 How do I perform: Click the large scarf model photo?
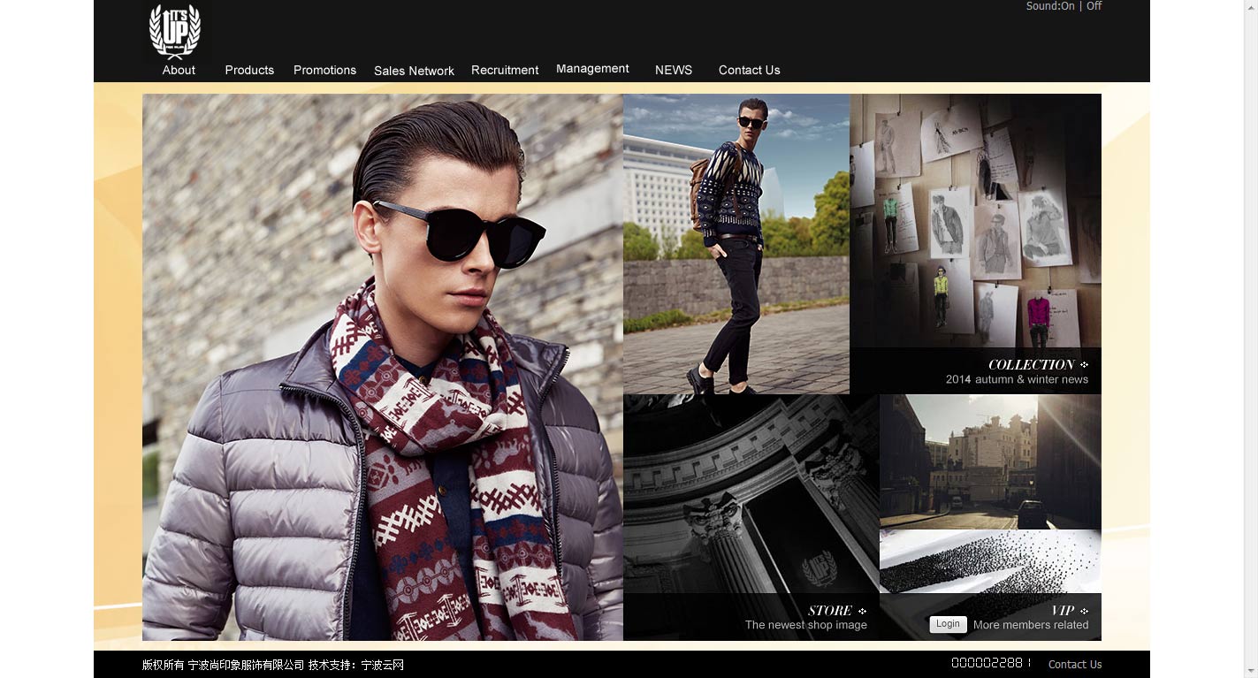tap(382, 367)
